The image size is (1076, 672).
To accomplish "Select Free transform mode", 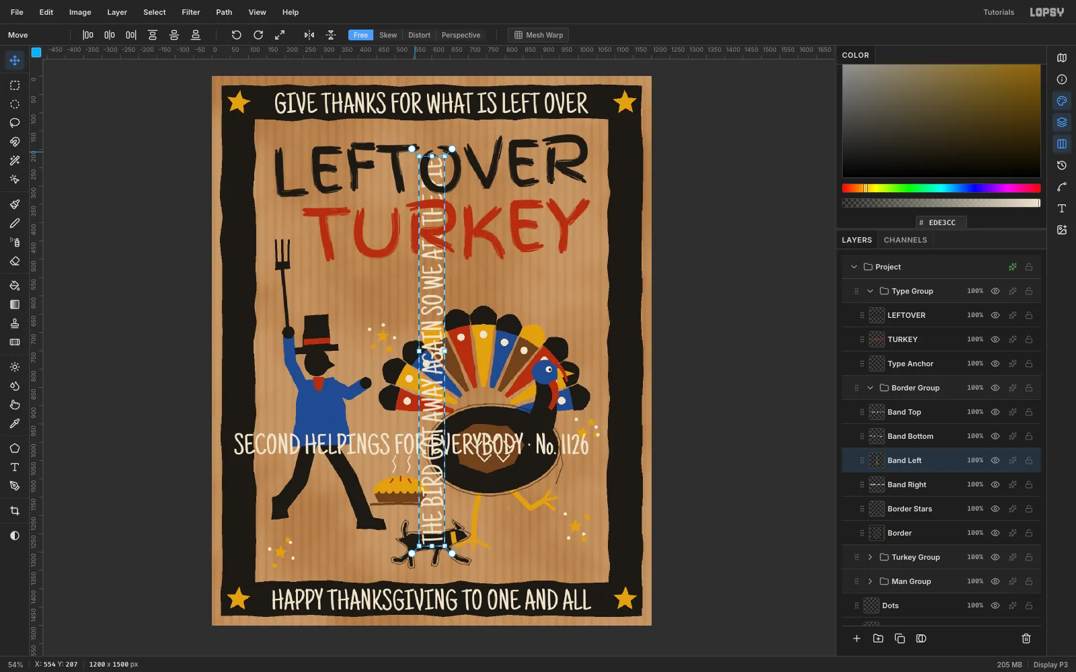I will pos(360,35).
